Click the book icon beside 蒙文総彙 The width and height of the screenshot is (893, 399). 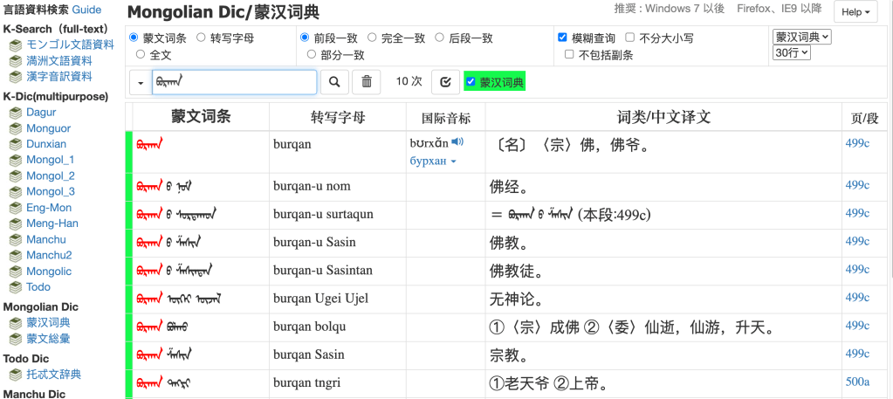15,339
